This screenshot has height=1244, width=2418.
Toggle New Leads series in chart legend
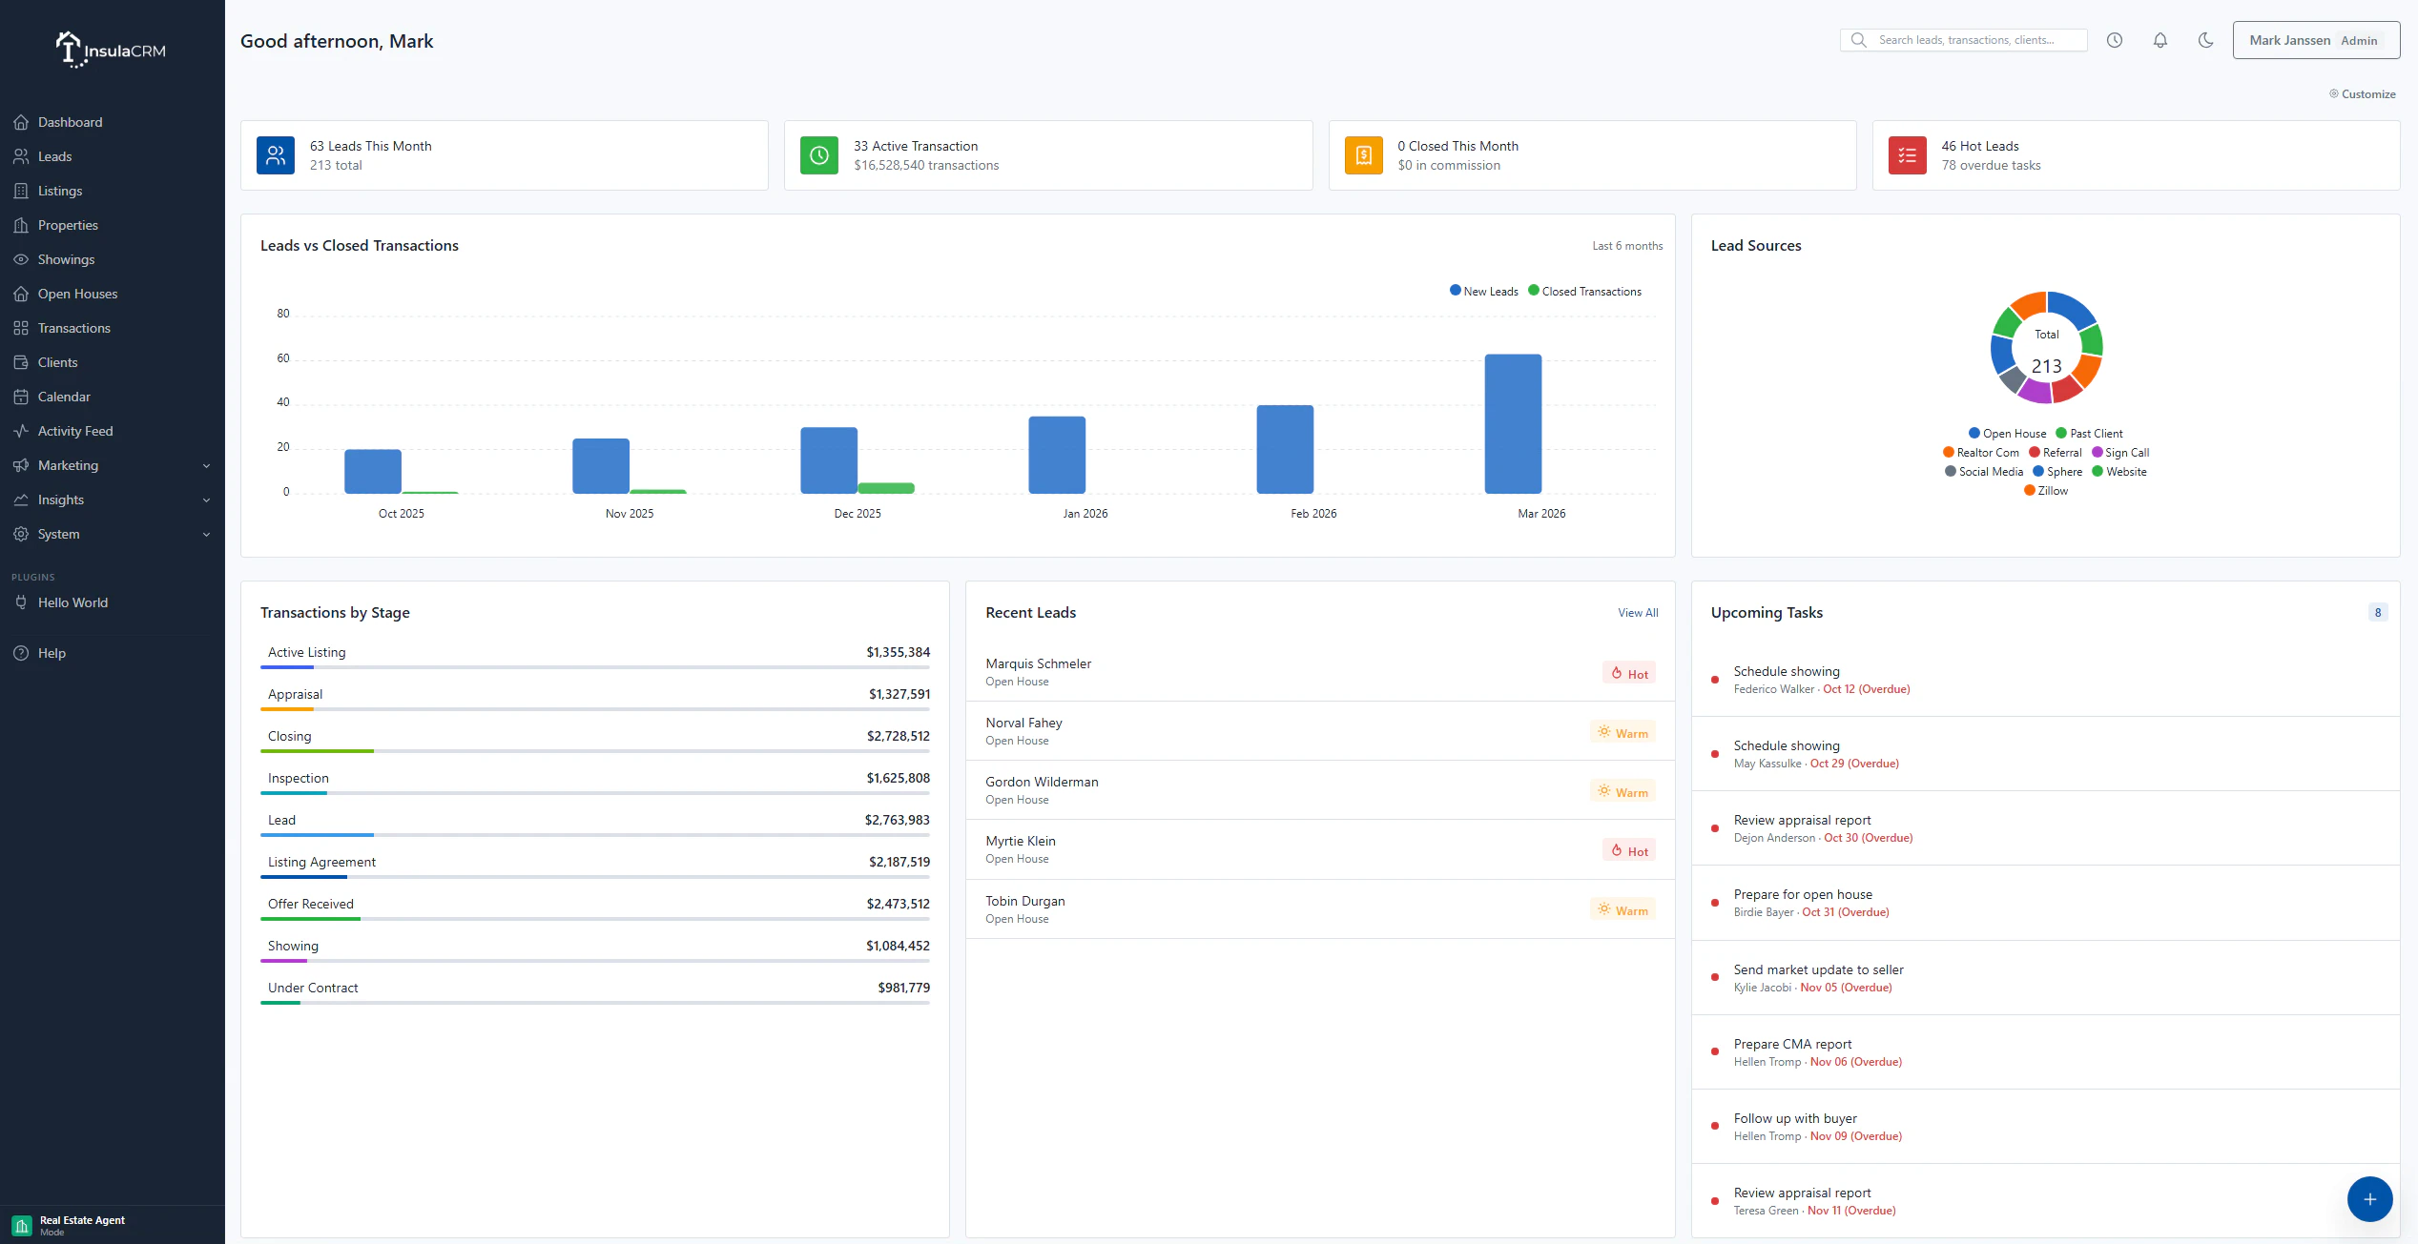click(1483, 292)
